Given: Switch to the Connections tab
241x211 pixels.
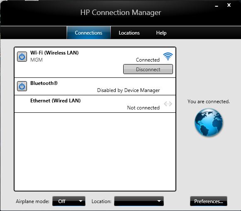Looking at the screenshot, I should click(x=88, y=33).
